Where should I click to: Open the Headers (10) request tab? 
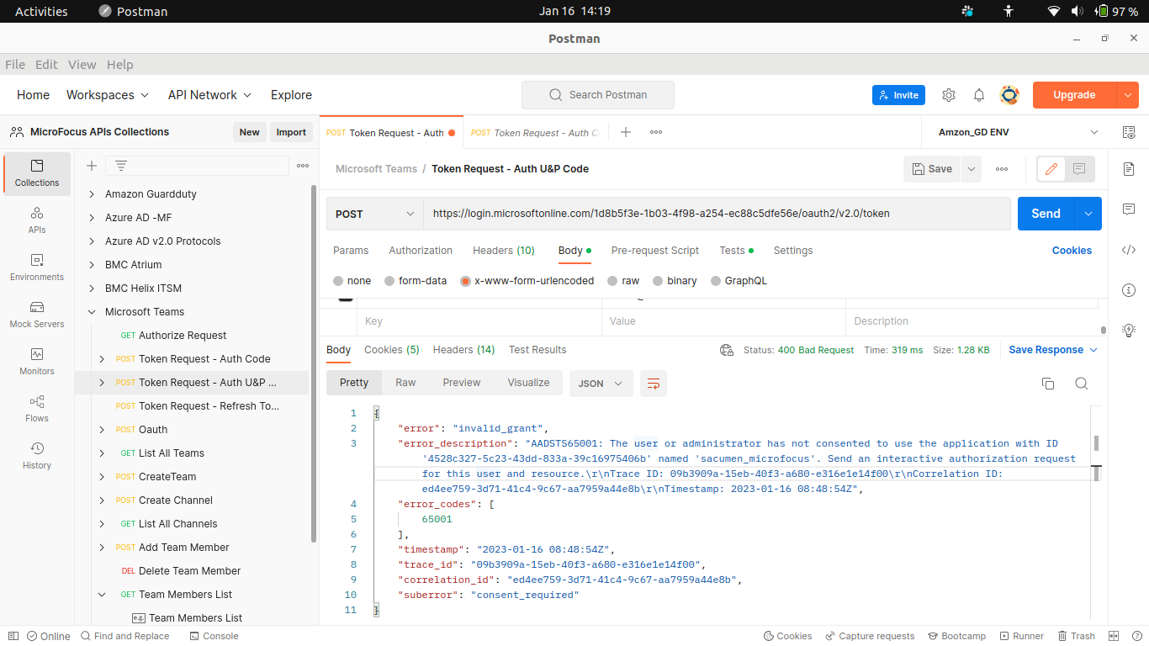(504, 251)
